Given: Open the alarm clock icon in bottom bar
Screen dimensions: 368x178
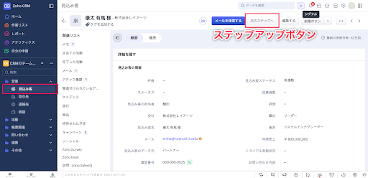Looking at the screenshot, I should [x=332, y=175].
